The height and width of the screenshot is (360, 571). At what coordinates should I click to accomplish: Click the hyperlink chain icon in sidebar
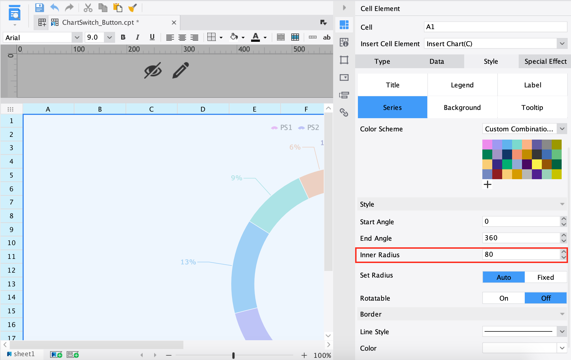click(x=344, y=112)
